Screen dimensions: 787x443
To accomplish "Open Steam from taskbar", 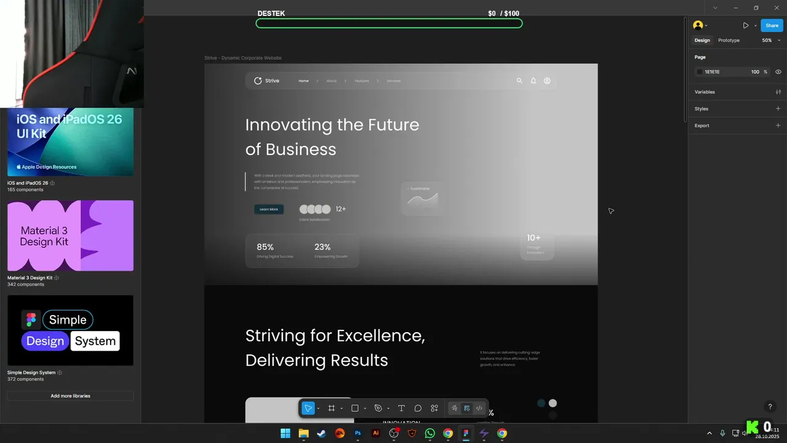I will pyautogui.click(x=322, y=433).
